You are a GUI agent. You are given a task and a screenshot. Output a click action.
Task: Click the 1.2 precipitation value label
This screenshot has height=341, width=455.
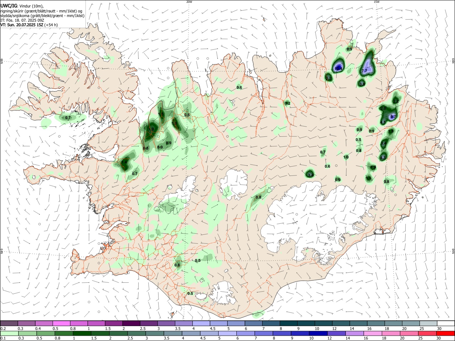(x=288, y=104)
